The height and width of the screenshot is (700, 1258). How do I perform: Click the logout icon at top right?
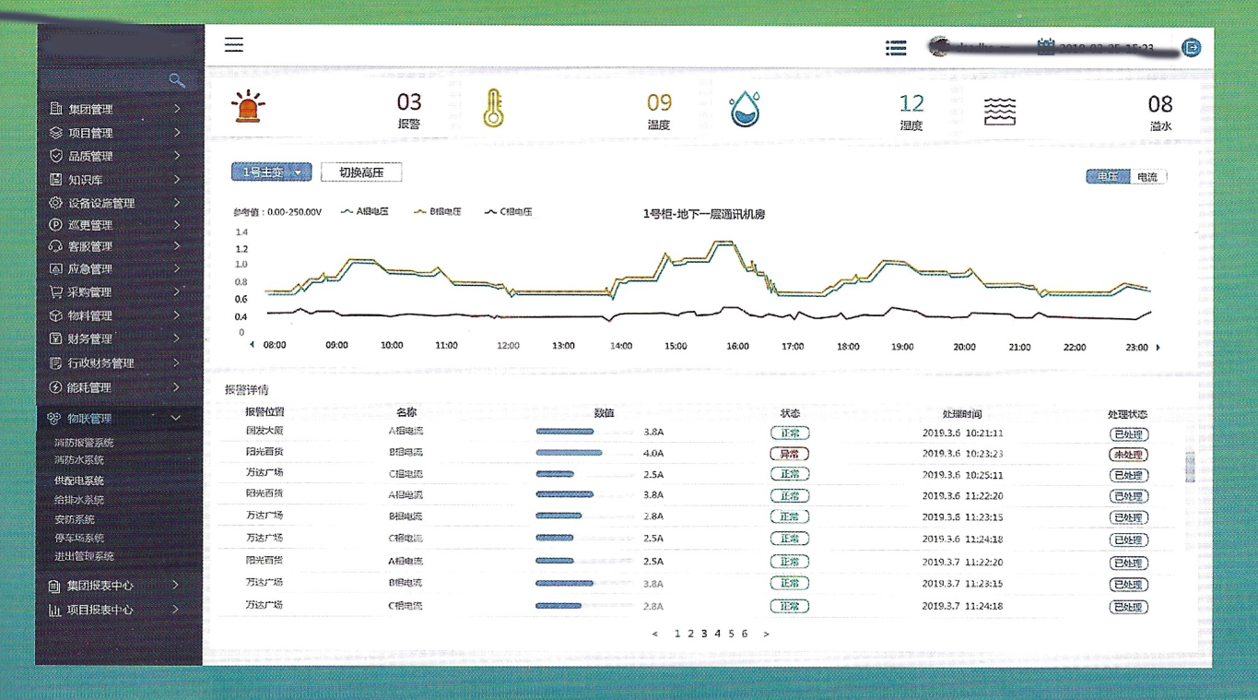coord(1192,47)
